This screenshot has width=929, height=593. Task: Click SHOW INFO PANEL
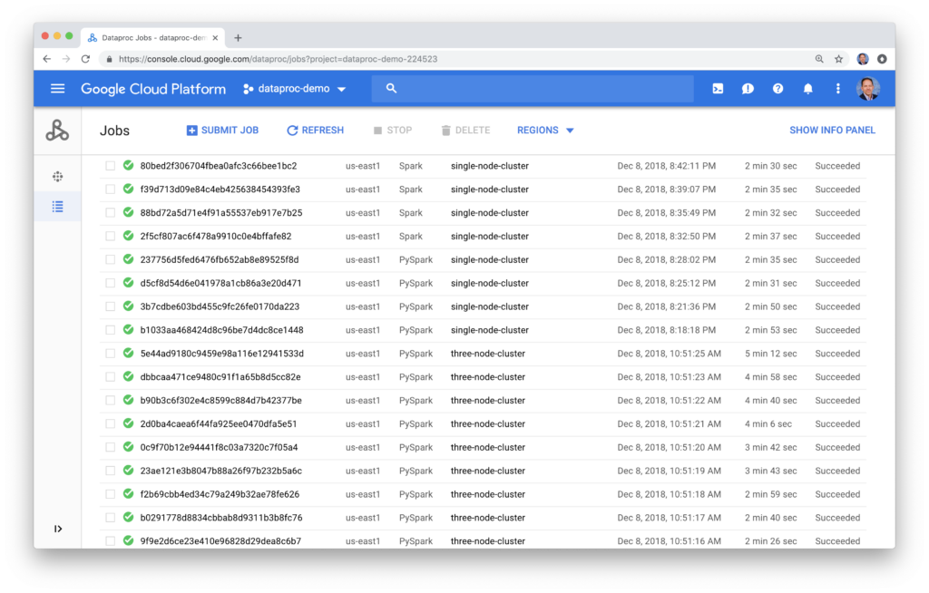coord(832,131)
